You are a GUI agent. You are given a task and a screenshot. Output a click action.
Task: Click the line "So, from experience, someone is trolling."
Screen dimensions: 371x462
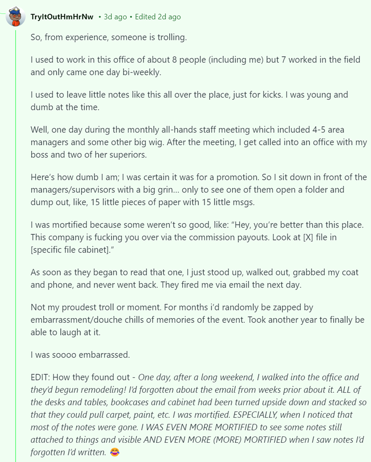[109, 37]
